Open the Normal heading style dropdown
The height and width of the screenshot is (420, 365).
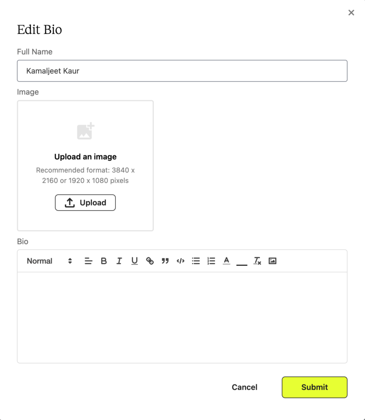pos(49,261)
